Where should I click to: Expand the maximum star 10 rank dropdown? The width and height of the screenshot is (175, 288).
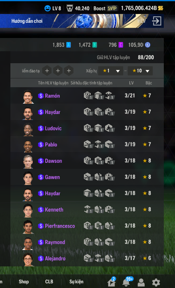[x=140, y=71]
